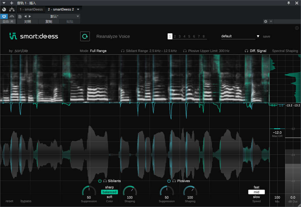The width and height of the screenshot is (301, 207).
Task: Click the Reanalyze Voice label
Action: pos(113,36)
